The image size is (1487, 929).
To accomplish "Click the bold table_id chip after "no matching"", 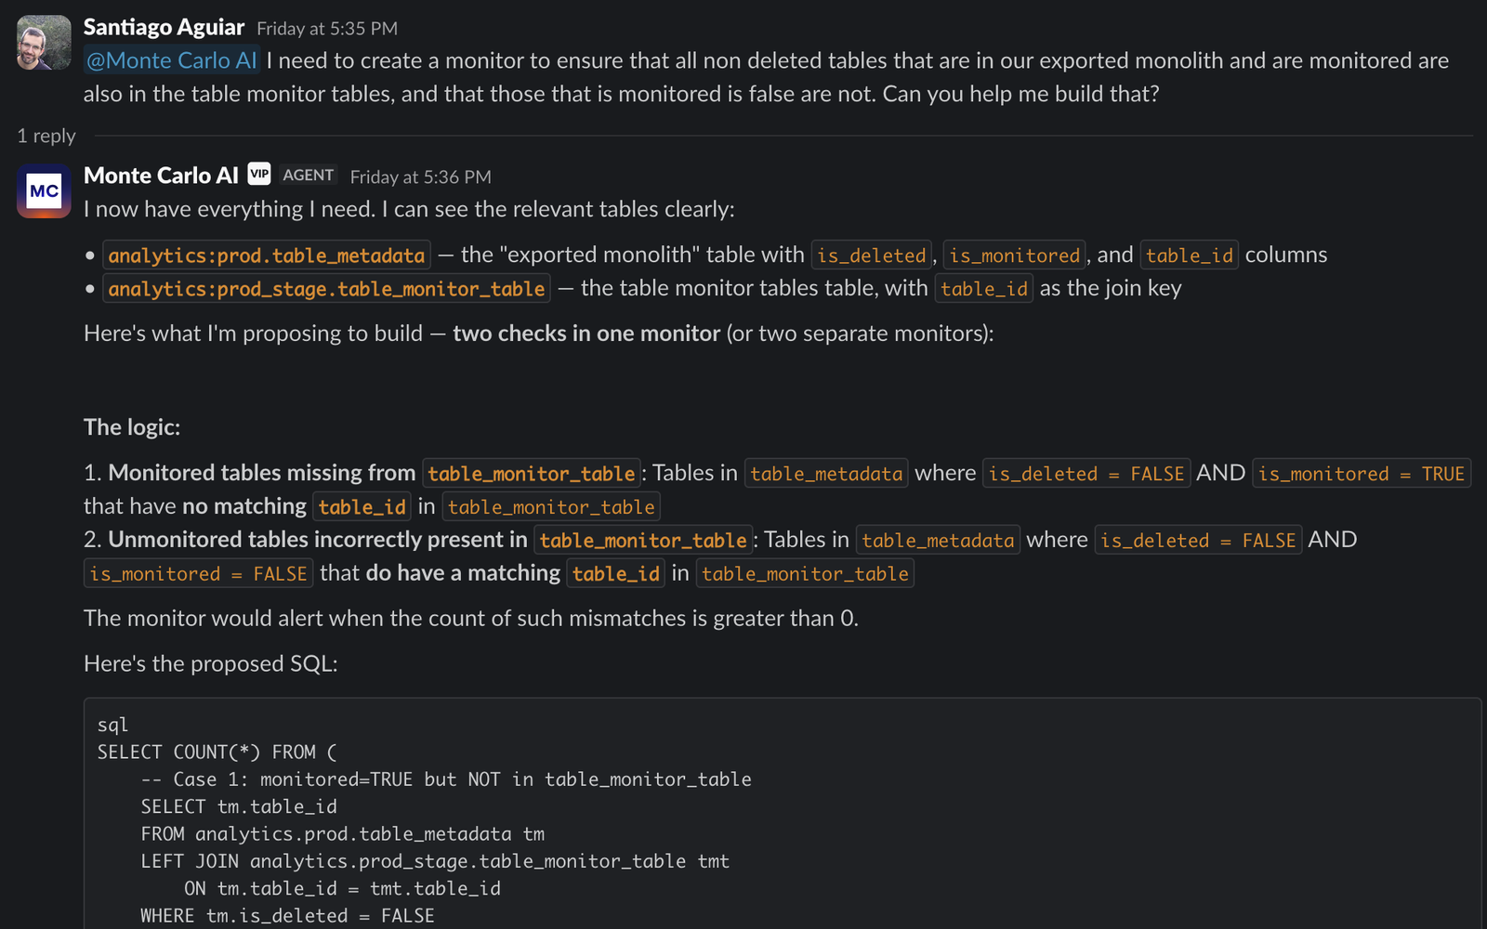I will tap(362, 507).
